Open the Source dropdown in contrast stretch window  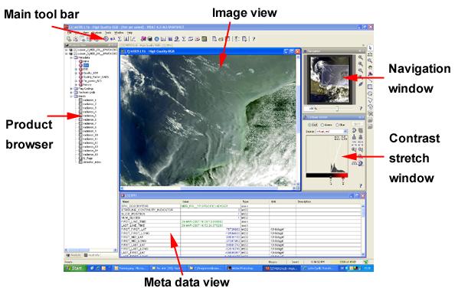(x=332, y=132)
